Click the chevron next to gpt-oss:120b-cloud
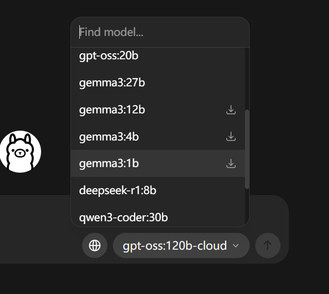 [x=236, y=245]
